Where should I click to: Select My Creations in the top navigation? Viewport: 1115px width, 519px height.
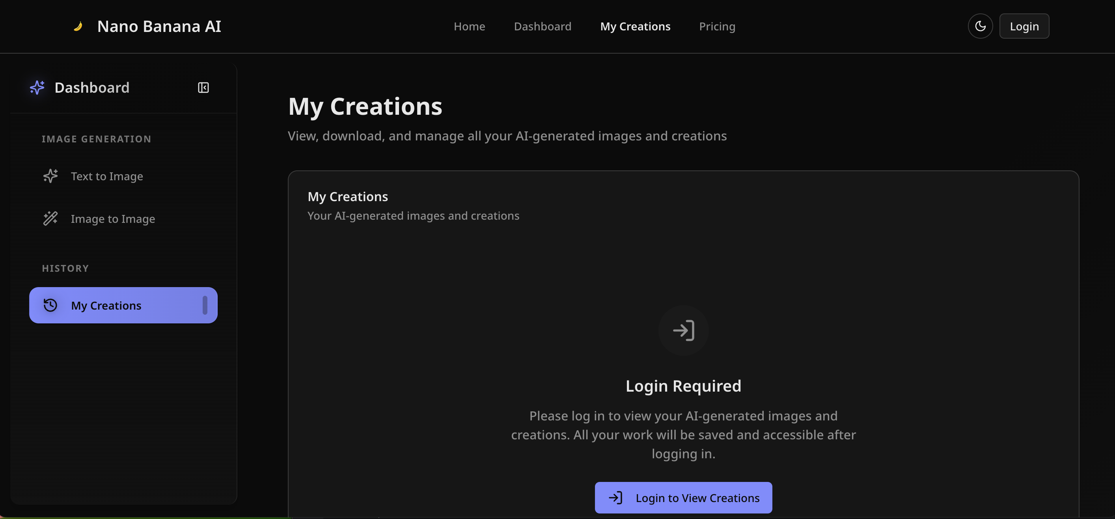(x=635, y=26)
